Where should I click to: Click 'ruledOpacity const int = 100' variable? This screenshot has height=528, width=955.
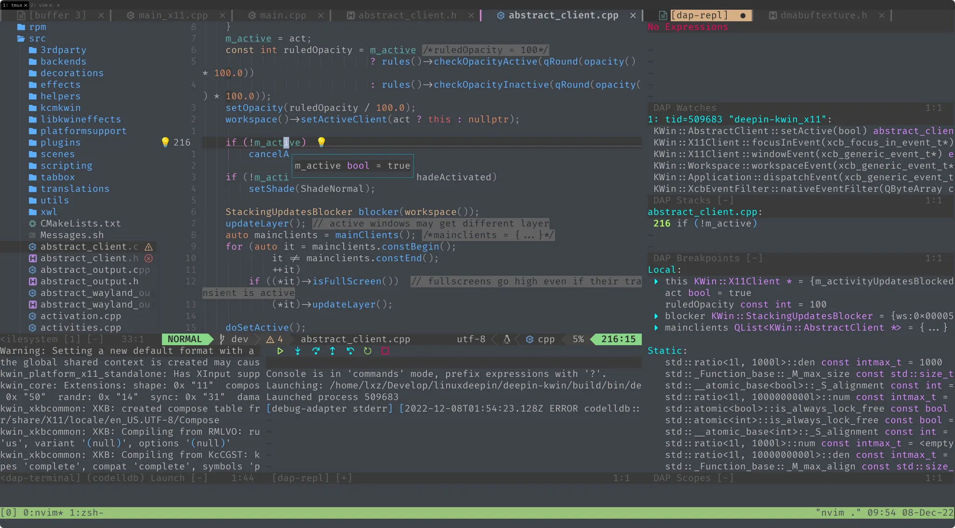[746, 305]
